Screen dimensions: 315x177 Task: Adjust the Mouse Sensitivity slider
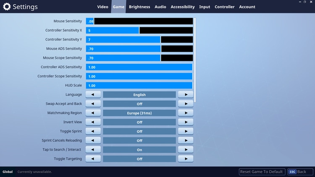pos(139,21)
